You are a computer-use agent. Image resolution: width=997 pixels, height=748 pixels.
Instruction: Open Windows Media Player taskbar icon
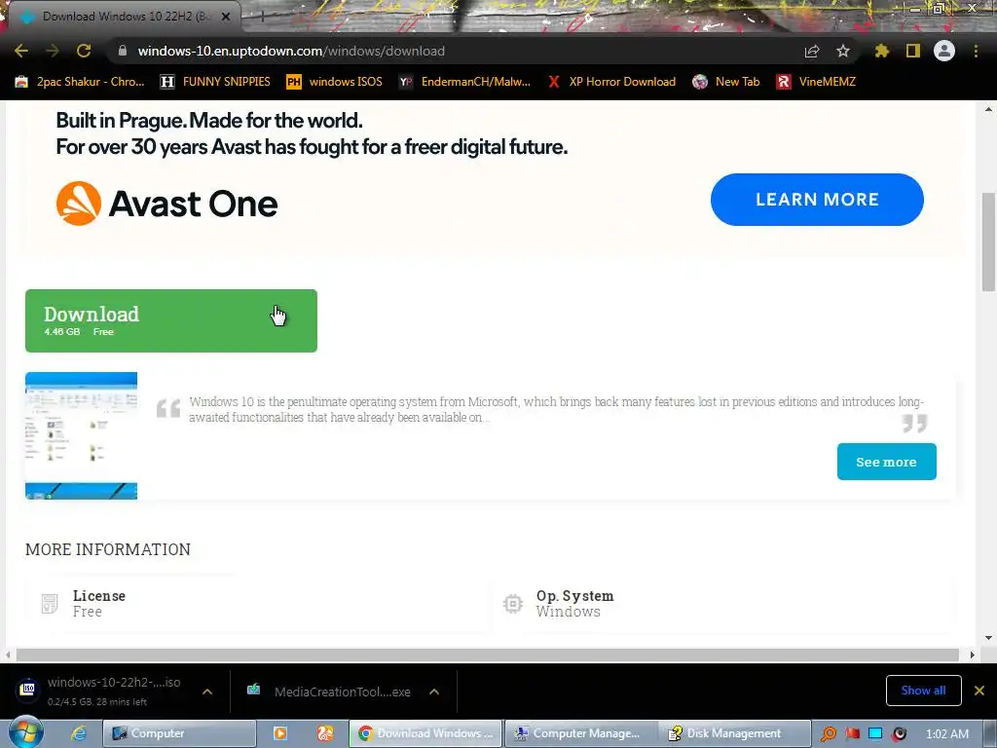point(279,733)
